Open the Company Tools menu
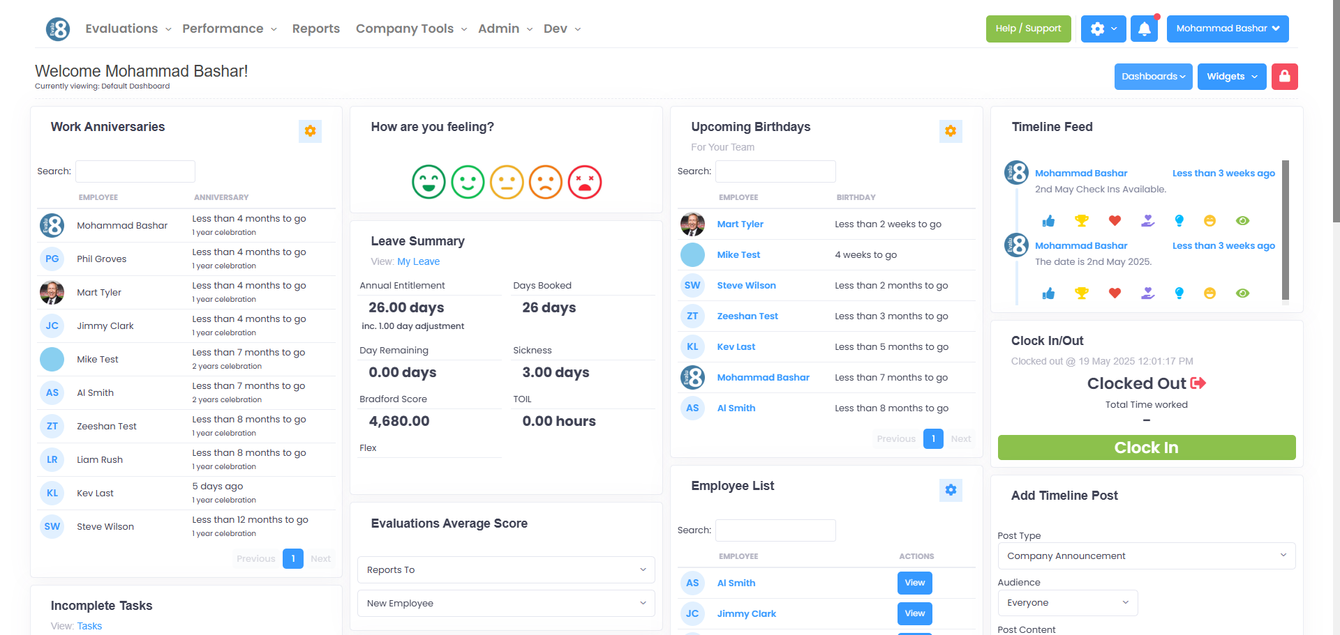 coord(412,29)
